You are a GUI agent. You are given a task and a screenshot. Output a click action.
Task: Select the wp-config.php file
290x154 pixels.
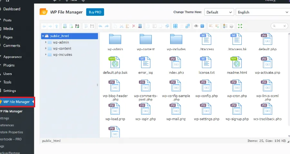click(x=207, y=89)
